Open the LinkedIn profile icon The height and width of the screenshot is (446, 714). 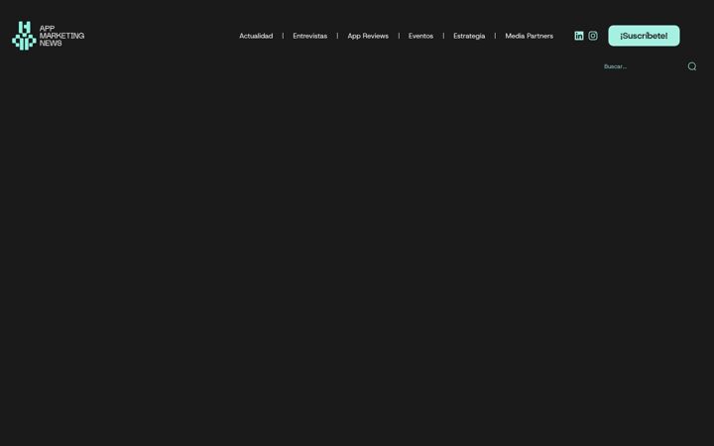(x=579, y=36)
